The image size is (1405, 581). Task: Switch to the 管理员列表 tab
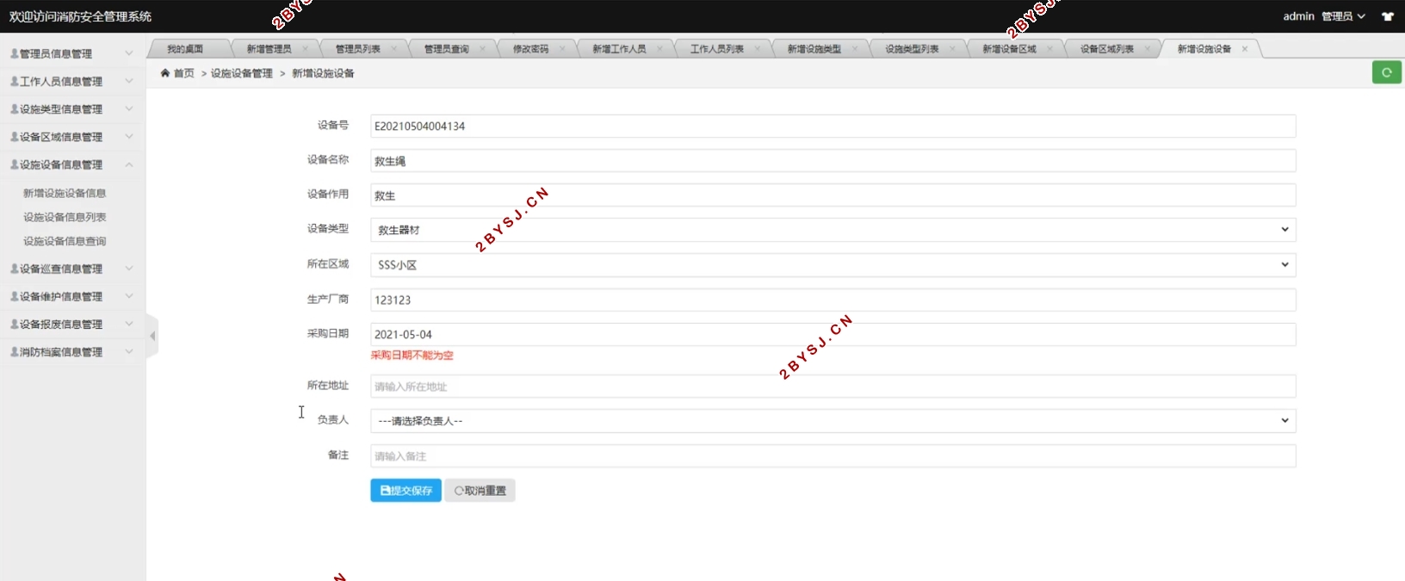(357, 49)
